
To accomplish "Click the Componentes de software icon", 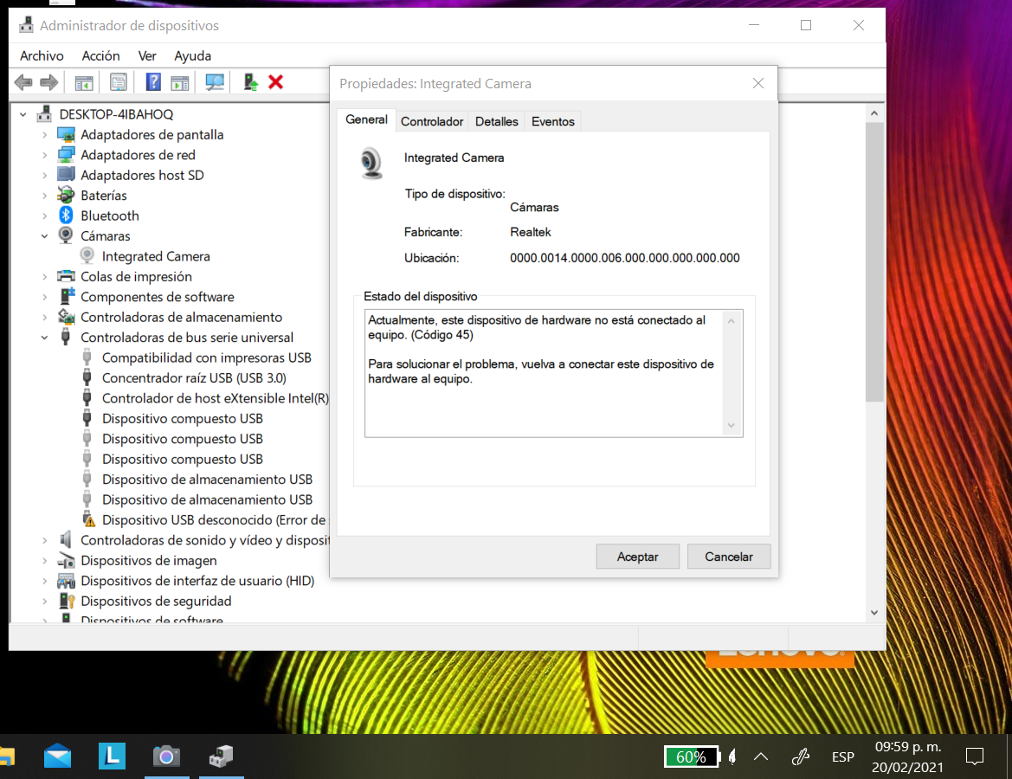I will click(67, 296).
